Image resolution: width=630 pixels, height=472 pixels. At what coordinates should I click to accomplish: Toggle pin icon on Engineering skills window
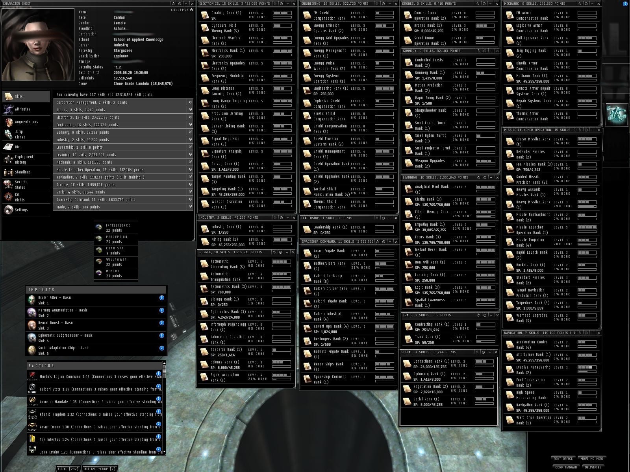click(x=377, y=4)
